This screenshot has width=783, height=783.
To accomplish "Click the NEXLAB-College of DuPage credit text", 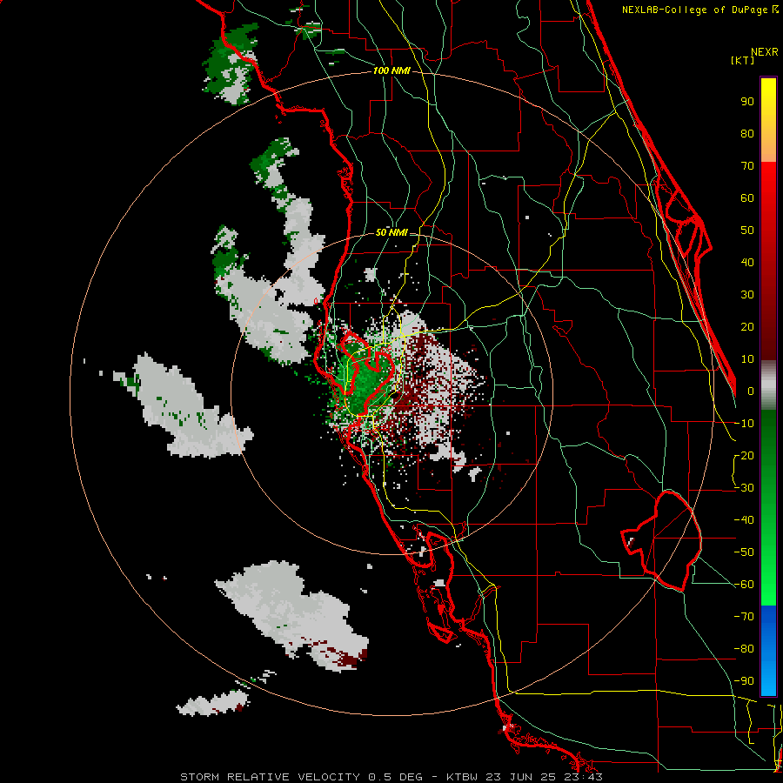I will point(699,10).
